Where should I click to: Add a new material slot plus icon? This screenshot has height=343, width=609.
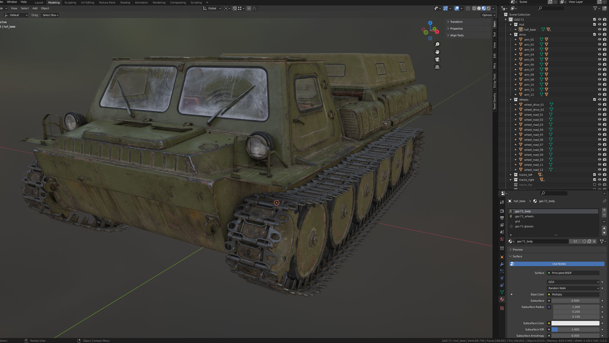(x=604, y=210)
